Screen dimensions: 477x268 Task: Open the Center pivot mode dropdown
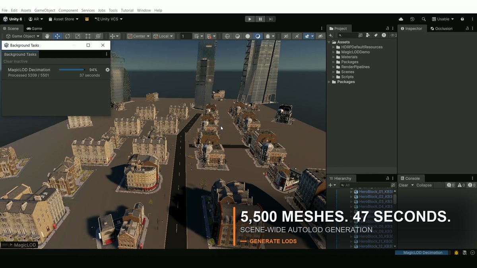(x=139, y=36)
